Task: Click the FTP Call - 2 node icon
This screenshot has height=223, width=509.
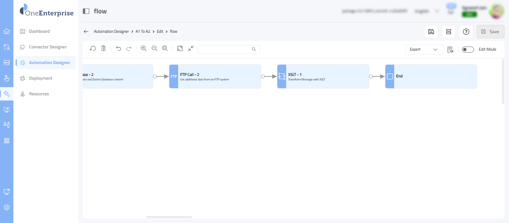Action: [x=174, y=76]
